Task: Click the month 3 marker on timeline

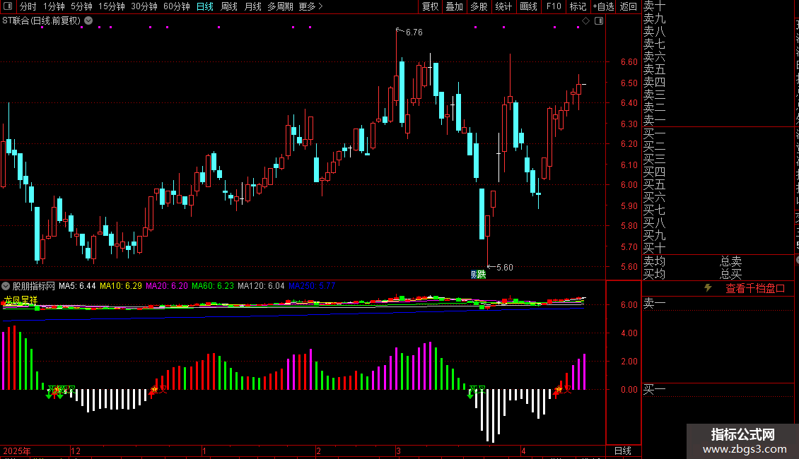Action: point(398,451)
